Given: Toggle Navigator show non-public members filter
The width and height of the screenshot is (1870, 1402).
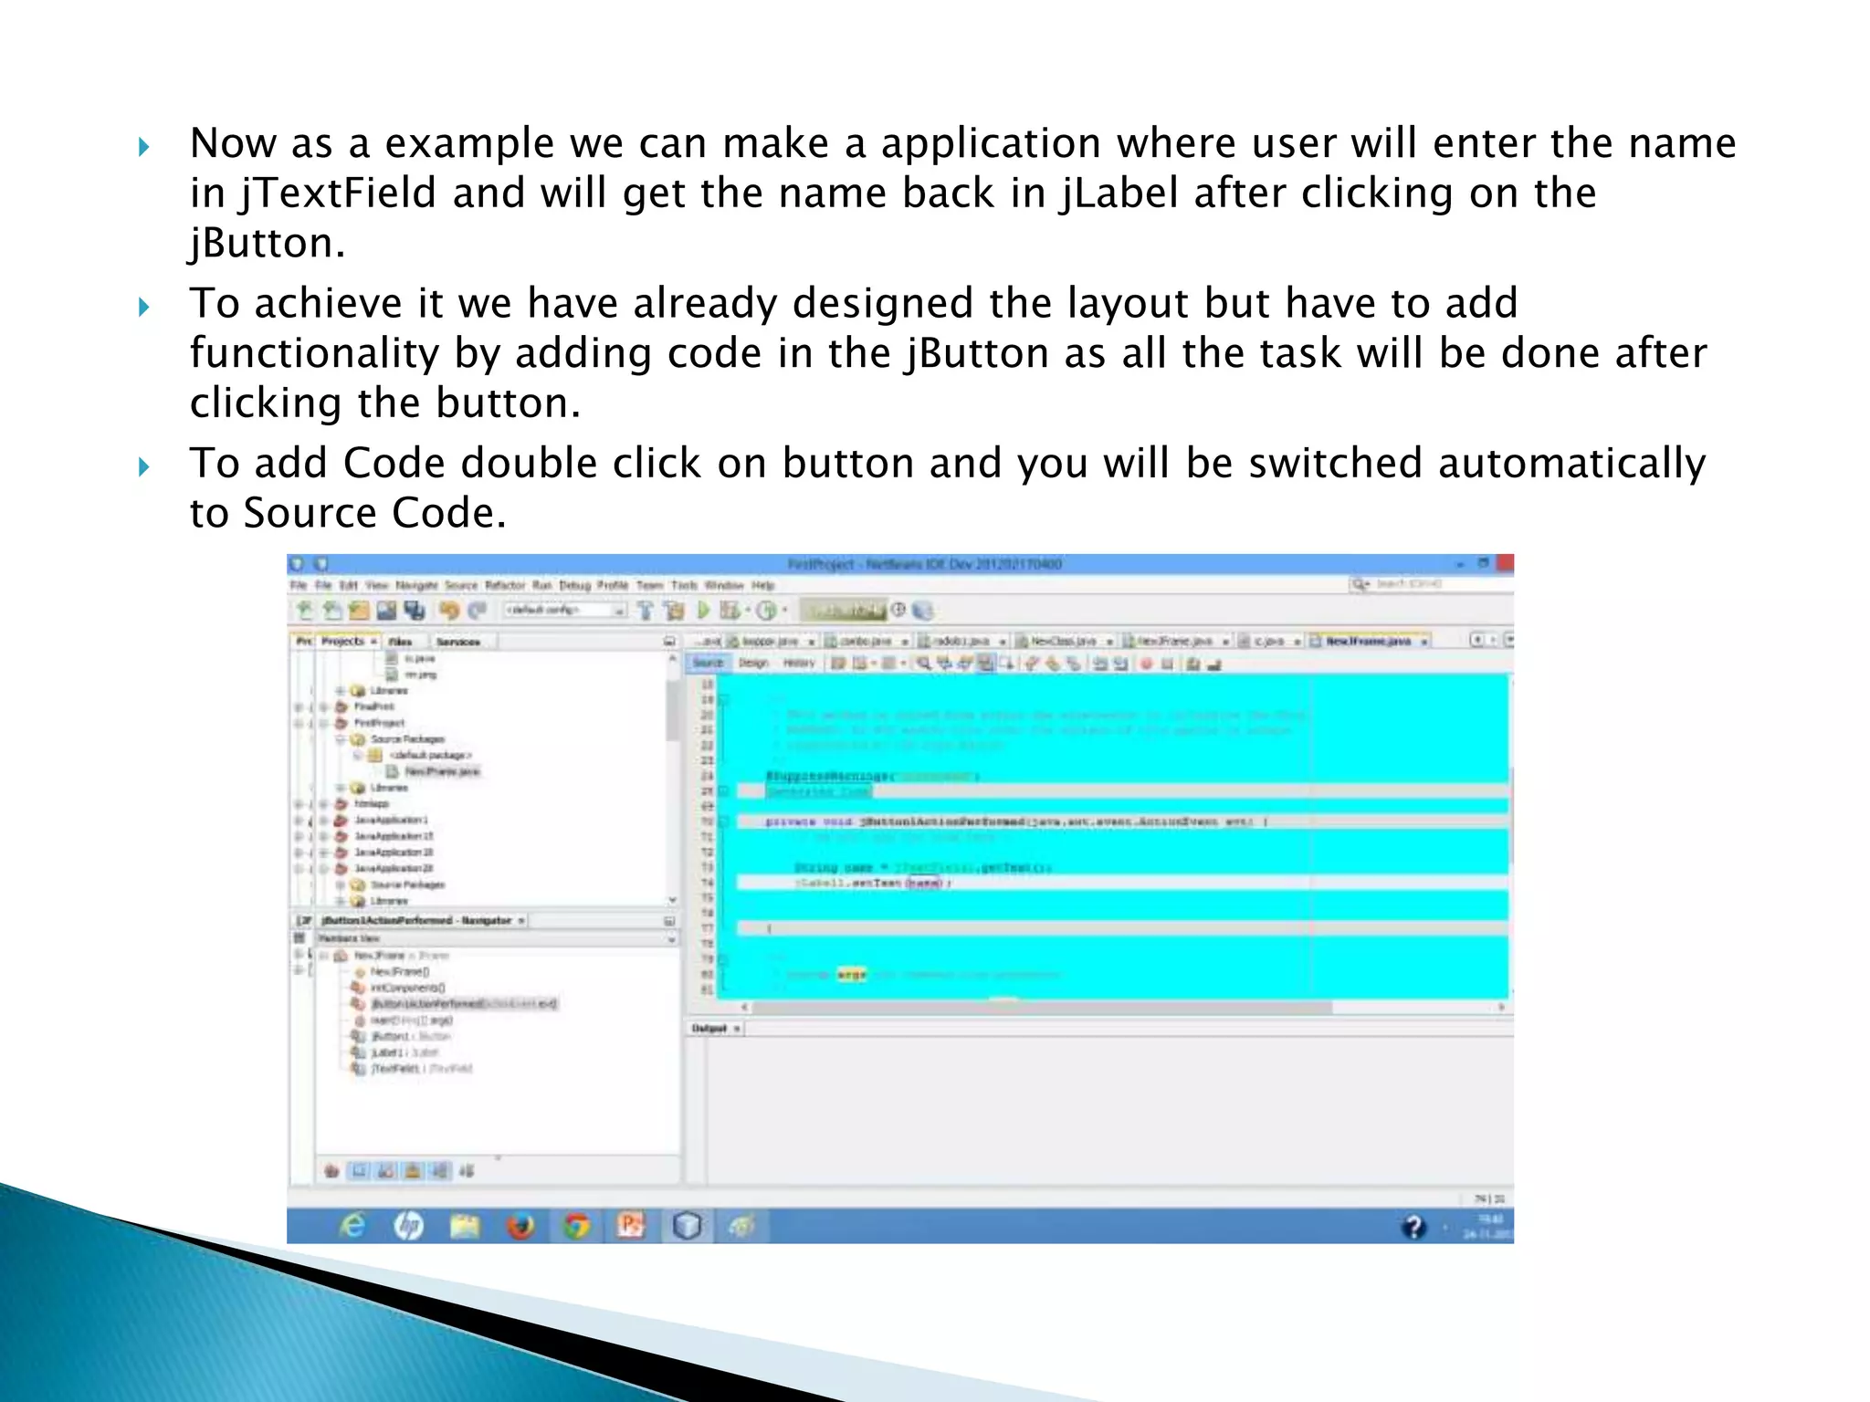Looking at the screenshot, I should [413, 1170].
